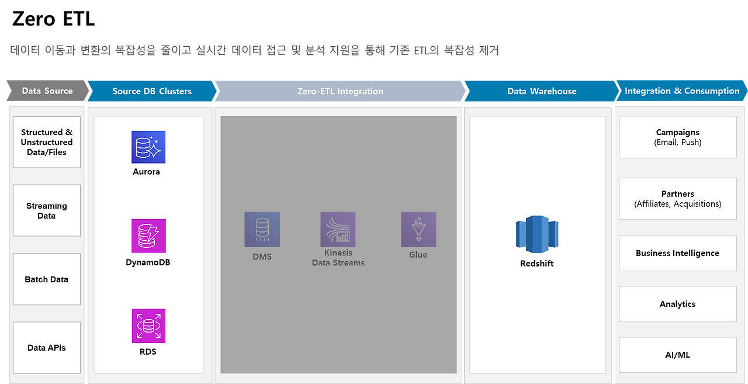
Task: Click the Zero ETL title text
Action: 53,19
